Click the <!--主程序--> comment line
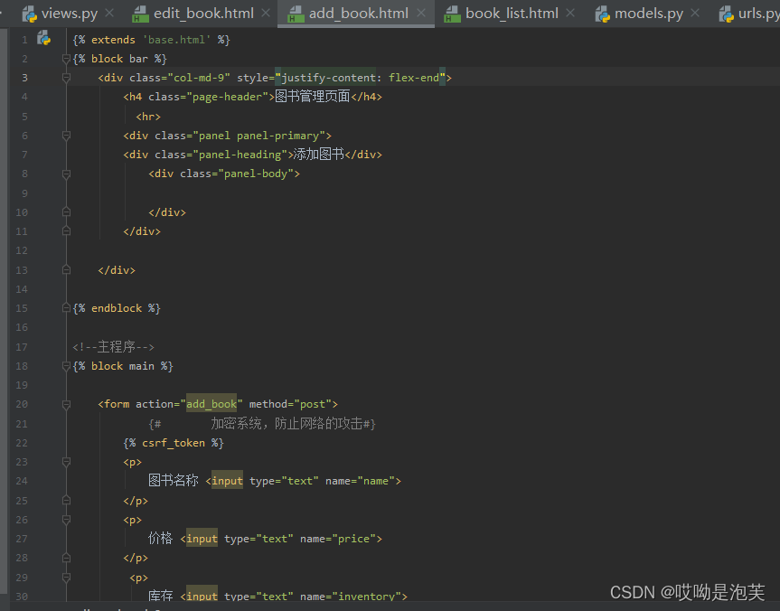This screenshot has height=611, width=780. pyautogui.click(x=113, y=346)
